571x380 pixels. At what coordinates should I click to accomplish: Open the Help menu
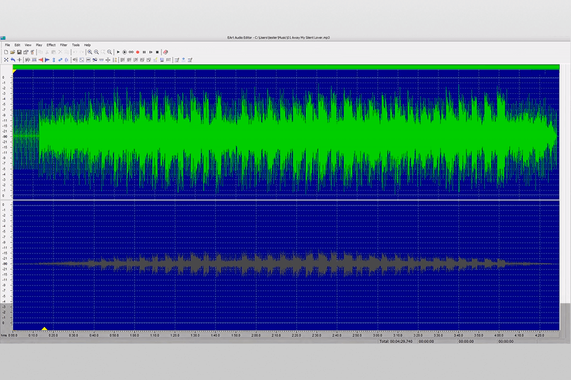(87, 45)
